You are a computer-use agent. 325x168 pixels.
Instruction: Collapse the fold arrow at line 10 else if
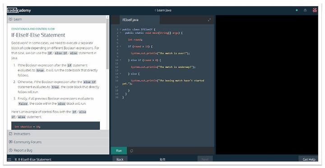click(x=121, y=60)
